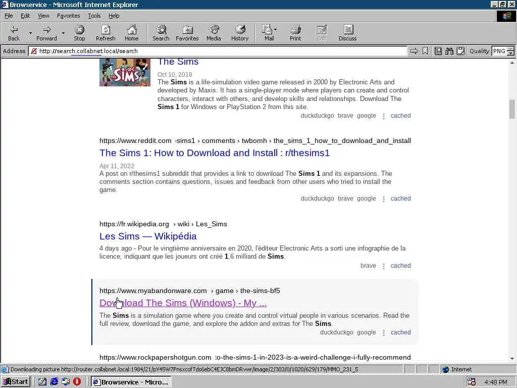Click the scheduler icon in system tray
The image size is (517, 388).
coord(471,382)
